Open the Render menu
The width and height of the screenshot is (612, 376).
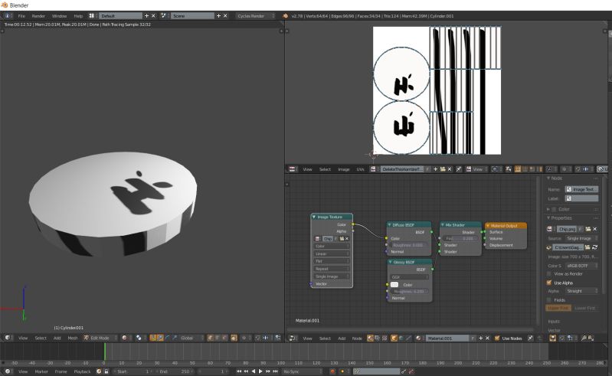[x=38, y=16]
